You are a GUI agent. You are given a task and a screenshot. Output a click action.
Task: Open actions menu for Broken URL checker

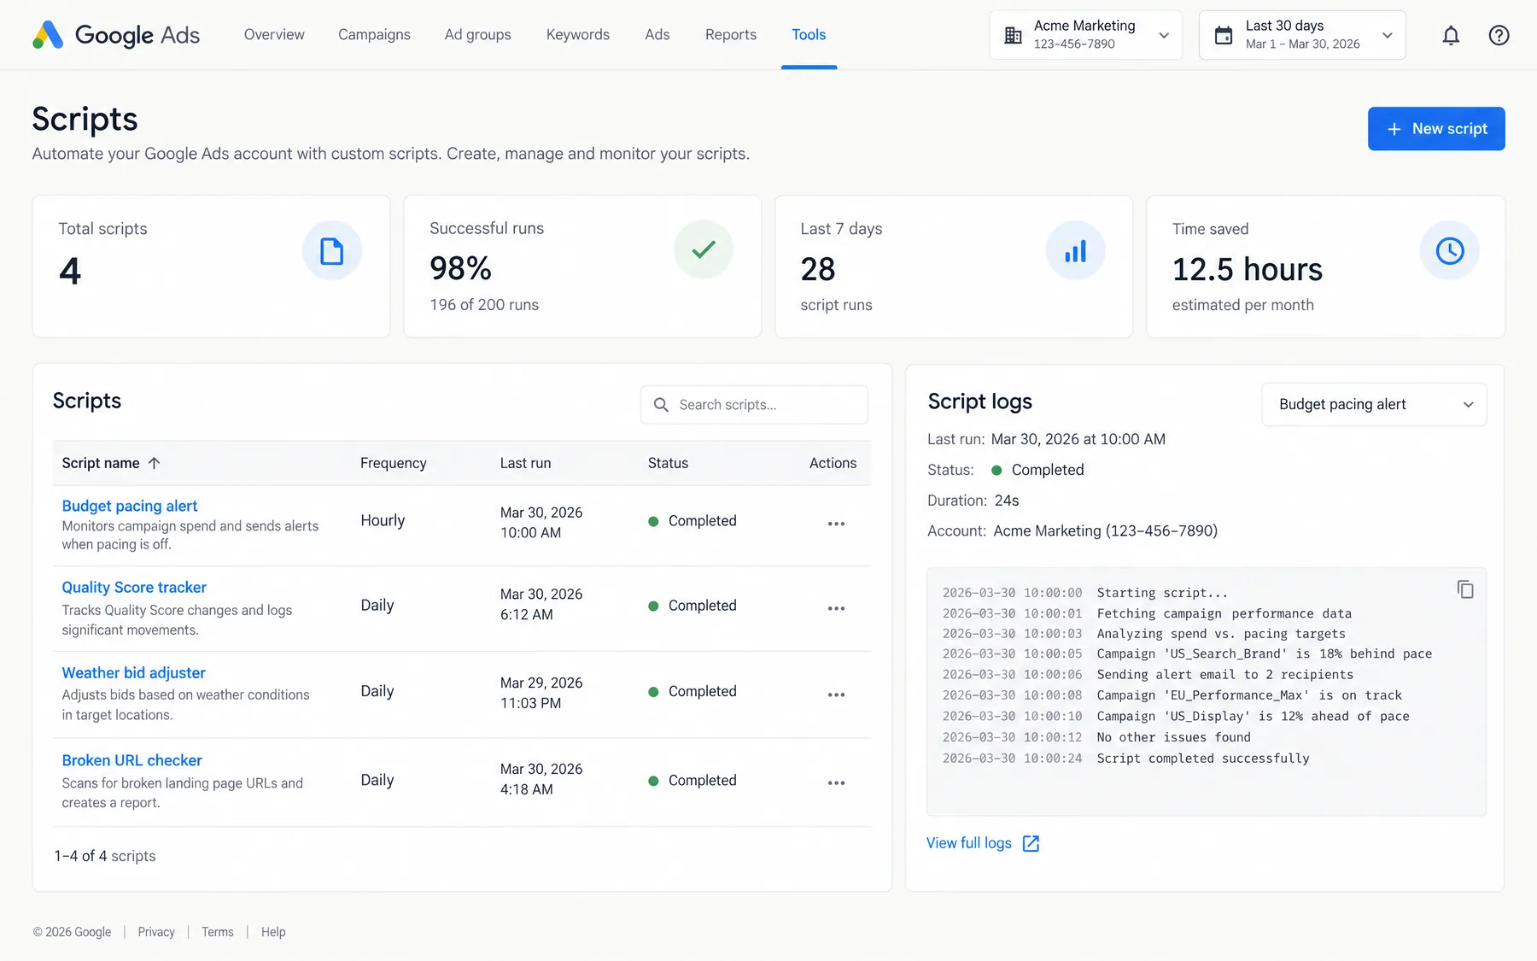836,782
